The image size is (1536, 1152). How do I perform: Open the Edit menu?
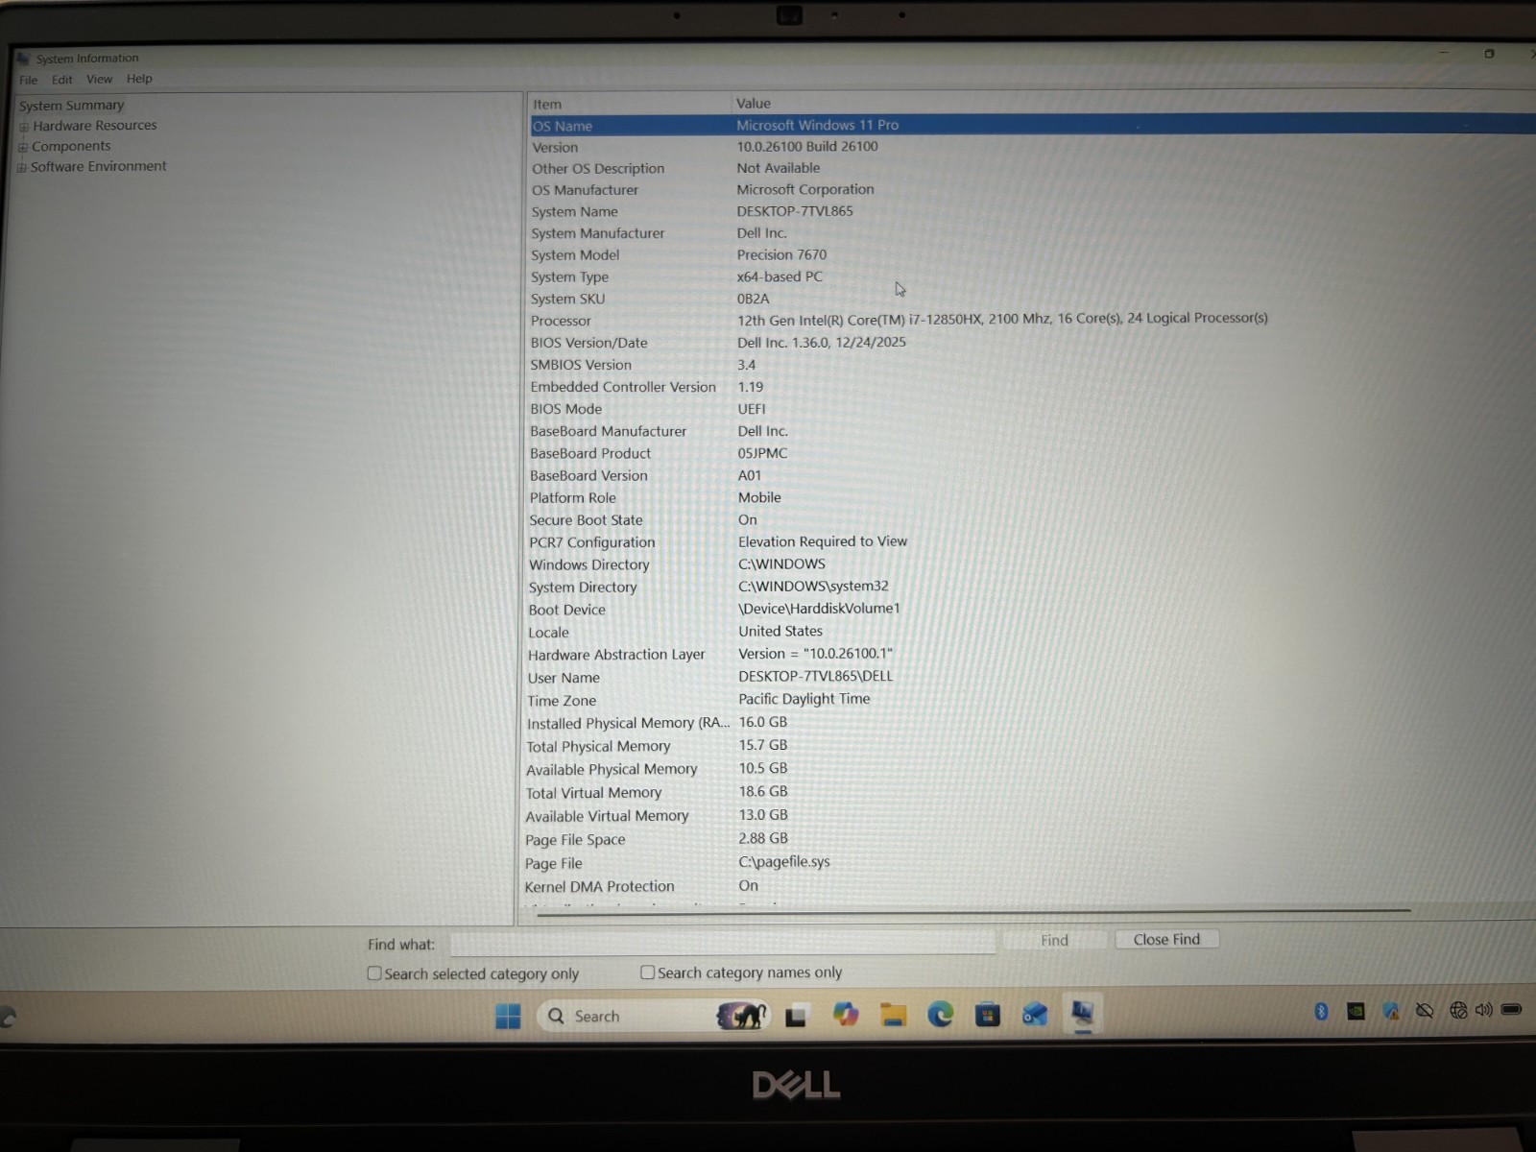point(62,80)
